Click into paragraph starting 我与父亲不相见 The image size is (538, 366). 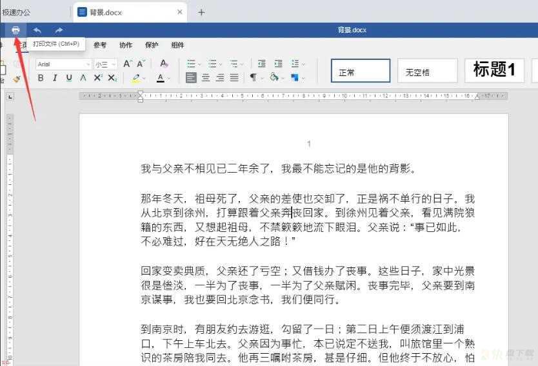[x=278, y=169]
